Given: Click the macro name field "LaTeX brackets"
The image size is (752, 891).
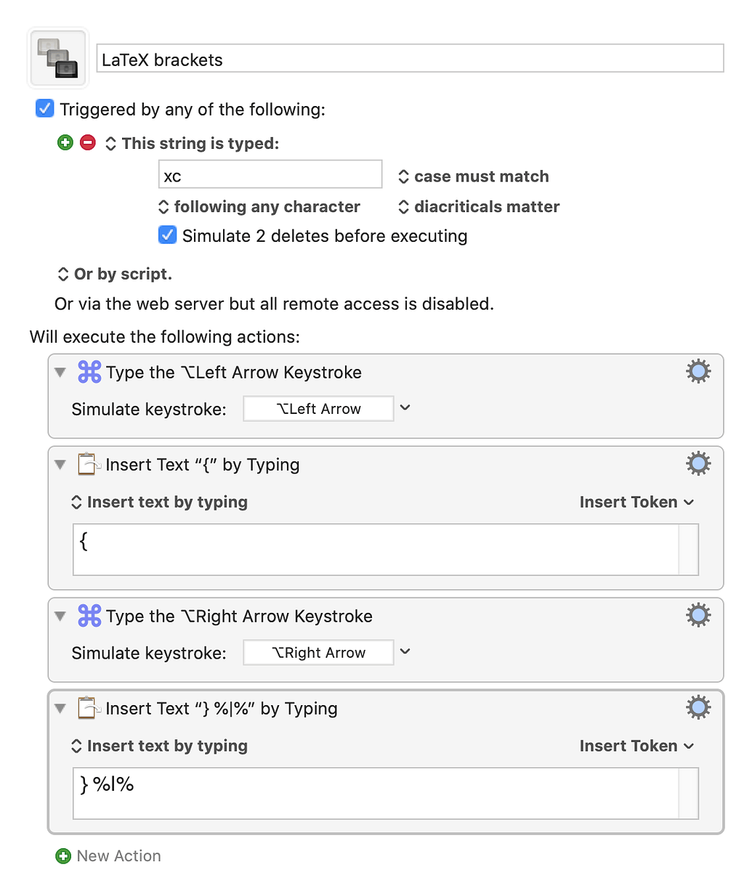Looking at the screenshot, I should tap(410, 59).
